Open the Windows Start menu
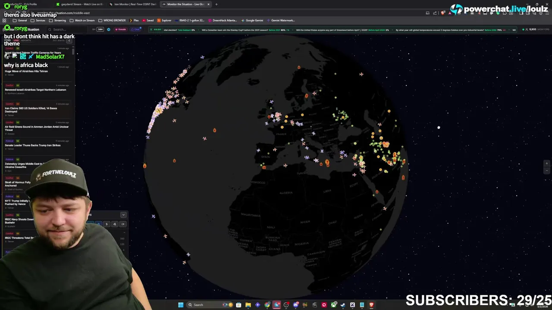 181,305
